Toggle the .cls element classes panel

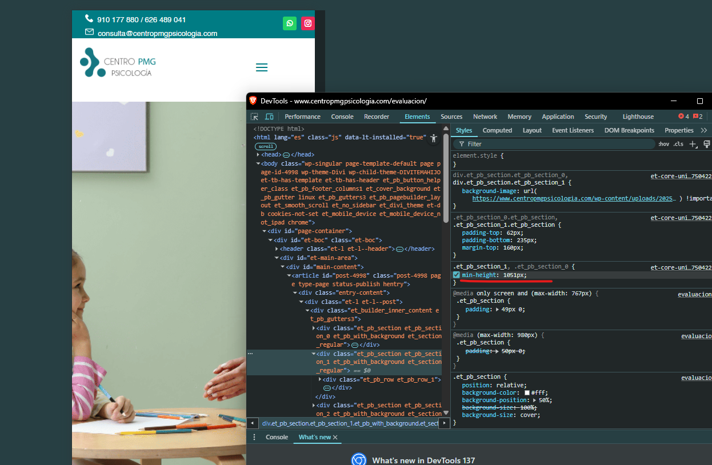tap(678, 144)
